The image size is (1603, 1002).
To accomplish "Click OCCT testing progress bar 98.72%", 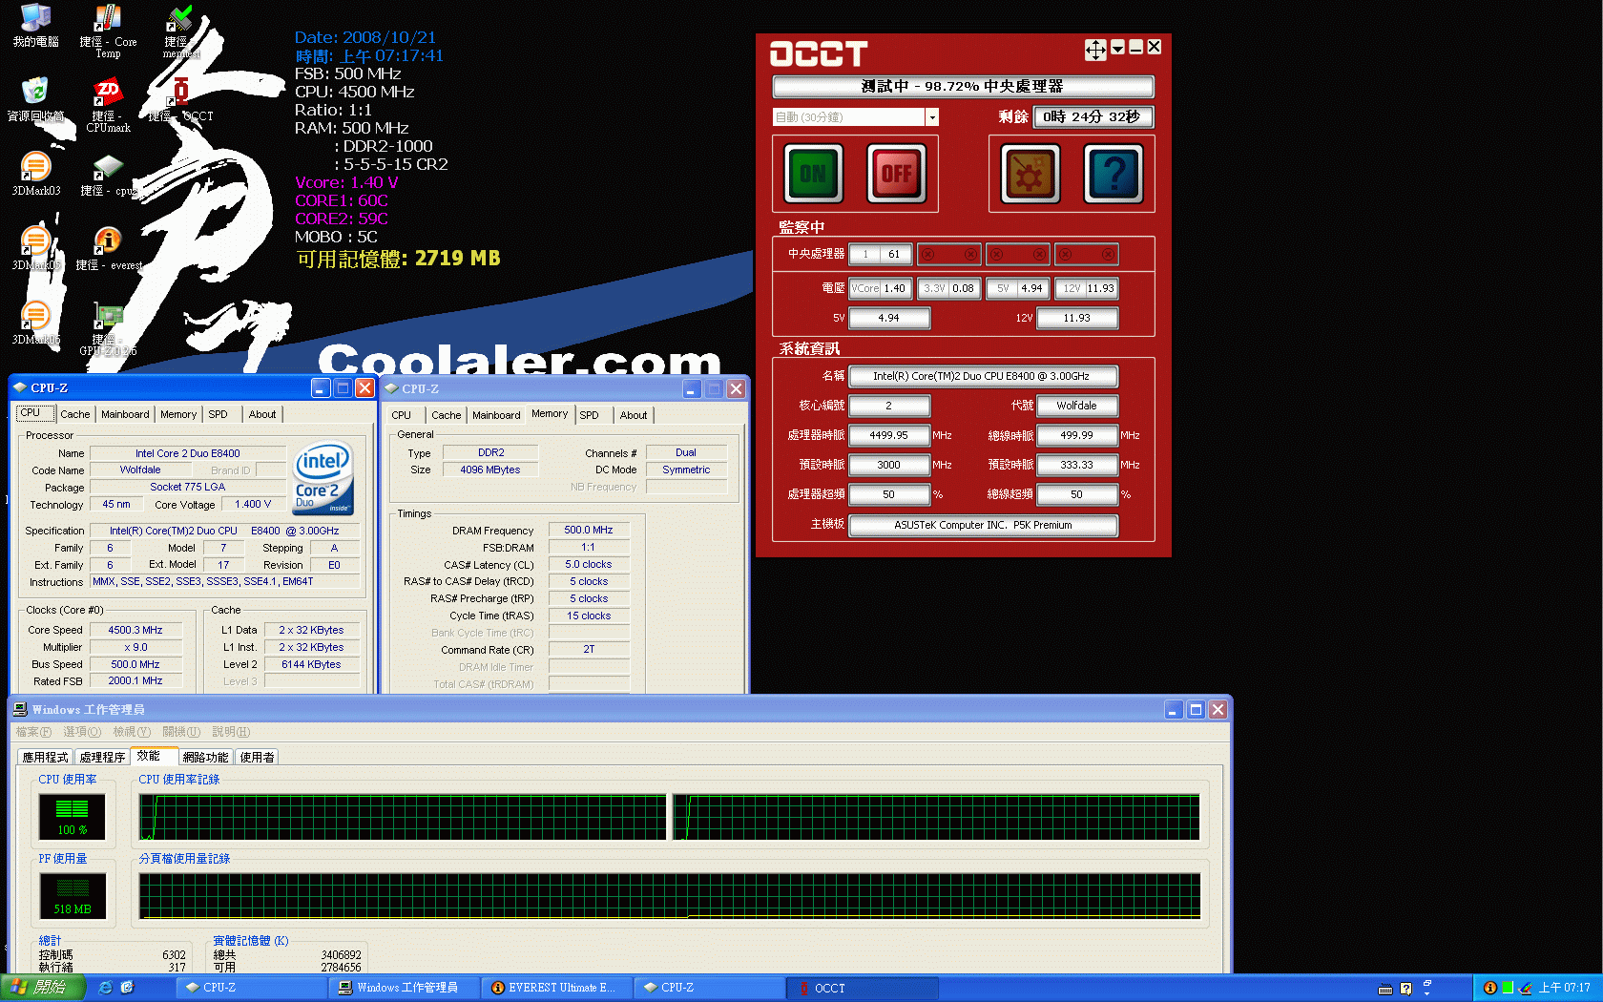I will pos(963,87).
